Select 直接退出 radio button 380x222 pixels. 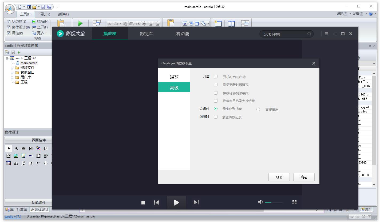(x=258, y=109)
